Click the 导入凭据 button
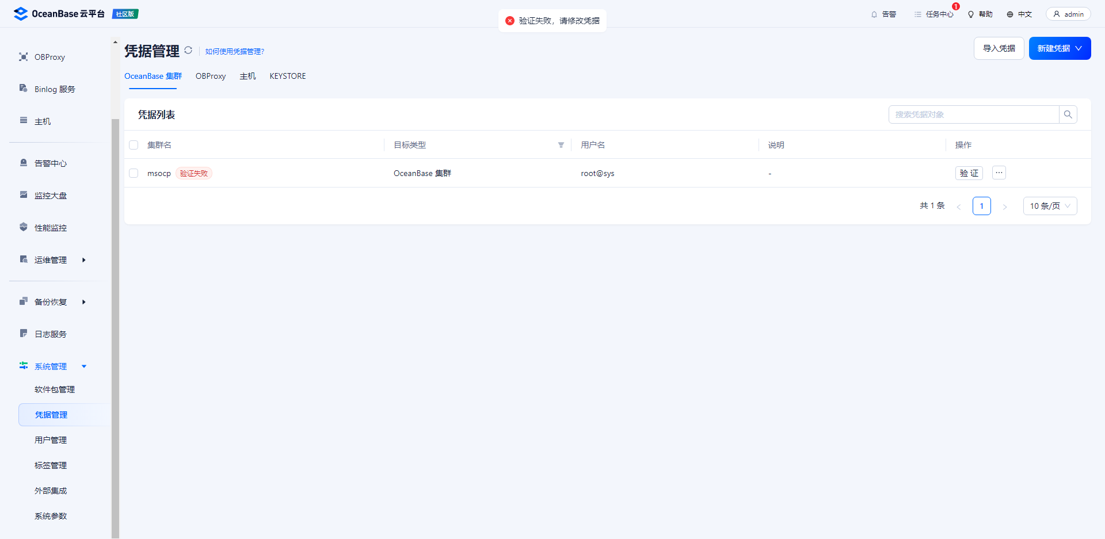 click(999, 48)
